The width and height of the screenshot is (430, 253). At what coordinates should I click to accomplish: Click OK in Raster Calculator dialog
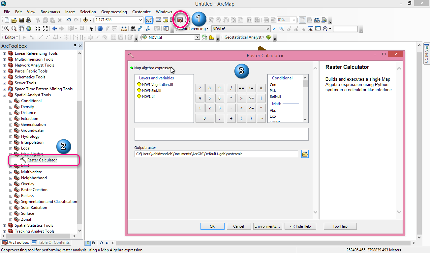(x=212, y=226)
